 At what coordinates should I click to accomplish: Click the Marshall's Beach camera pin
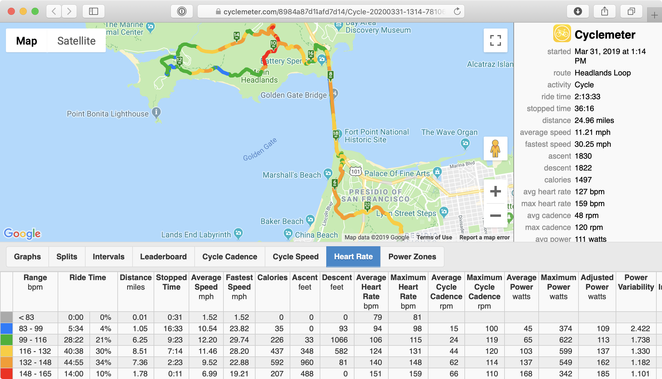pyautogui.click(x=328, y=173)
